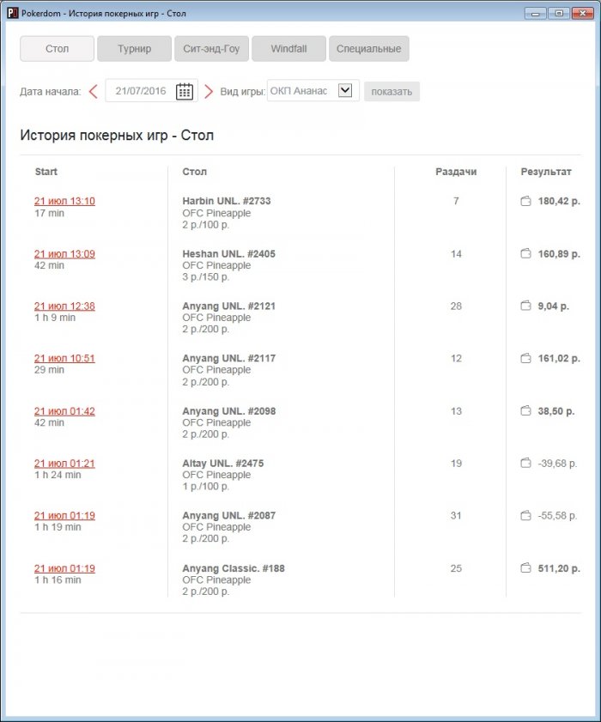The image size is (601, 722).
Task: Close the Pokerdom history window
Action: point(583,14)
